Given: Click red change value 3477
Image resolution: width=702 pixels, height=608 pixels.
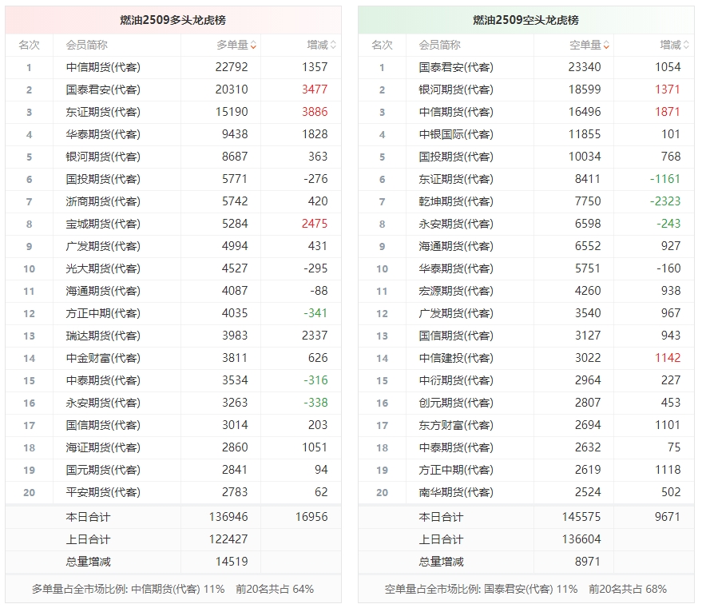Looking at the screenshot, I should click(315, 89).
